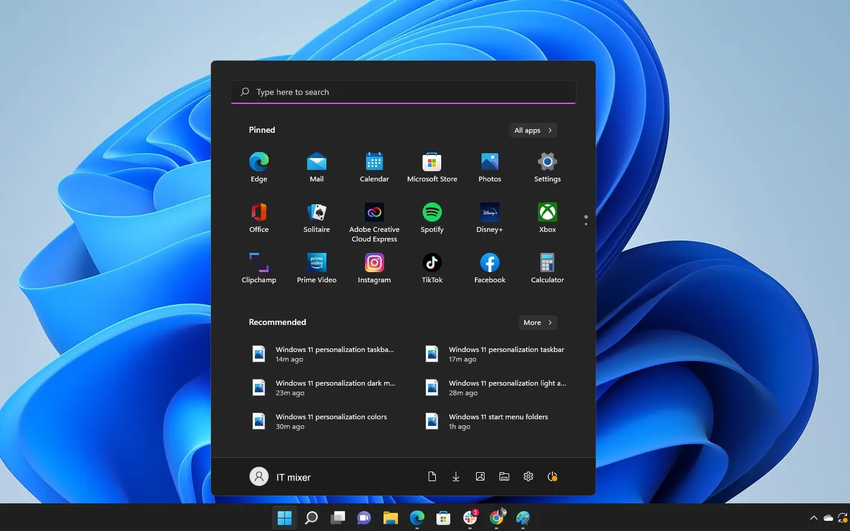Launch the Photos app
The image size is (850, 531).
click(489, 168)
